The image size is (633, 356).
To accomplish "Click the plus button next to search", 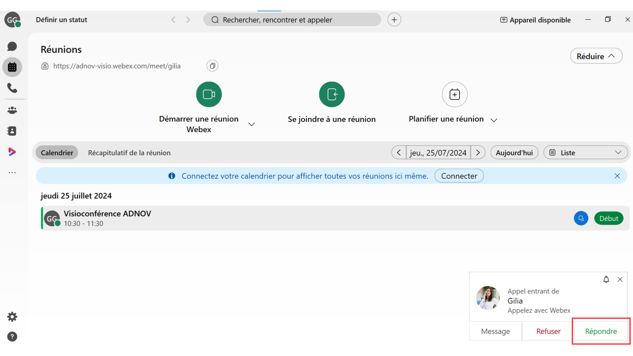I will click(394, 20).
